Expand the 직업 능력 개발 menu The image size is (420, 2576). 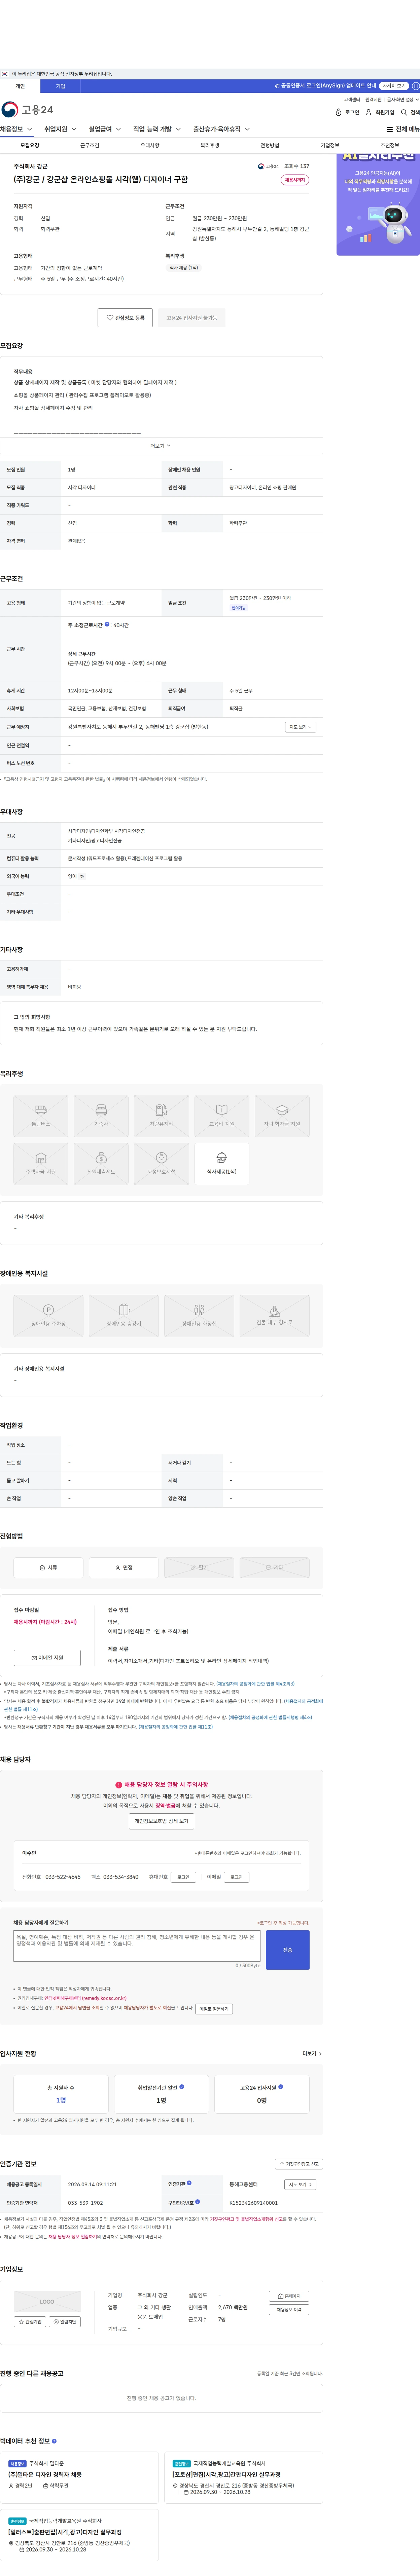pos(157,129)
